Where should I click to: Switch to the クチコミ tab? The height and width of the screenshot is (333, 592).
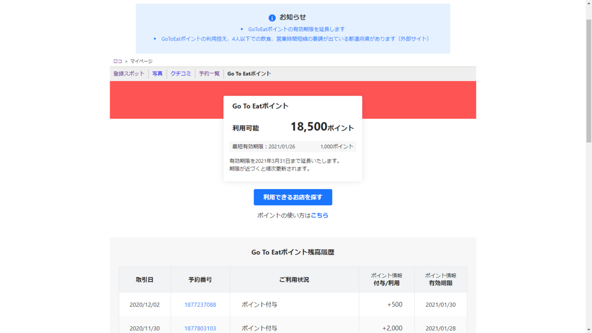[x=181, y=74]
